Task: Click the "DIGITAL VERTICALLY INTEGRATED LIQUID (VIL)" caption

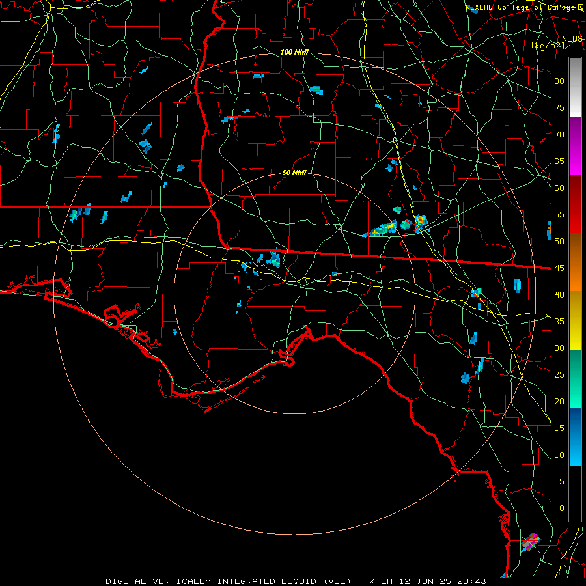Action: 229,581
